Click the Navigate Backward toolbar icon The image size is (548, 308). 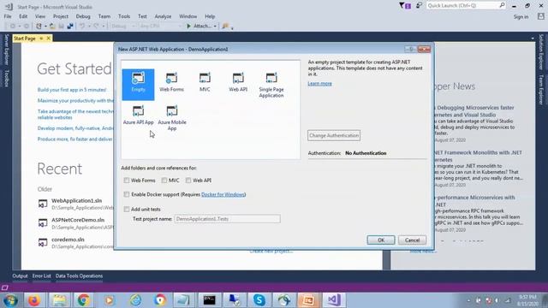click(x=13, y=27)
